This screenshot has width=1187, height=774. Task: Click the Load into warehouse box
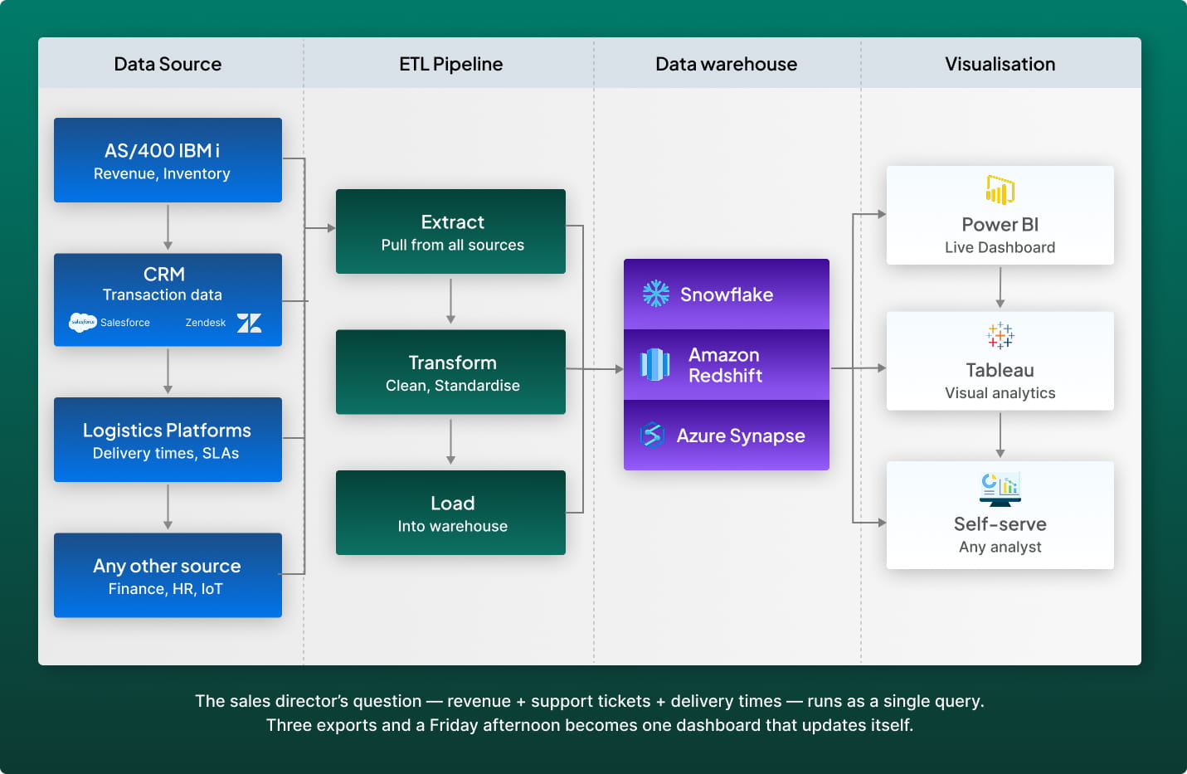click(x=450, y=513)
